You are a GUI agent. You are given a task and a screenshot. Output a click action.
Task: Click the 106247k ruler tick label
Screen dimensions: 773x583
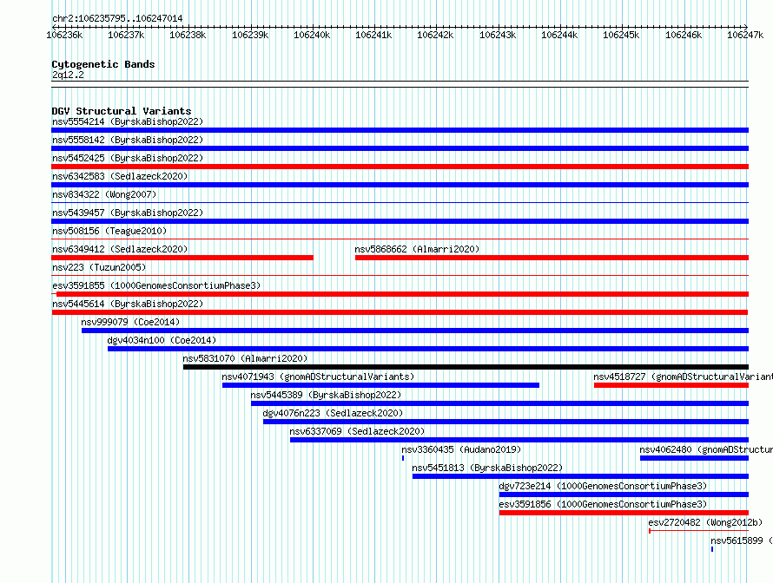(x=745, y=35)
